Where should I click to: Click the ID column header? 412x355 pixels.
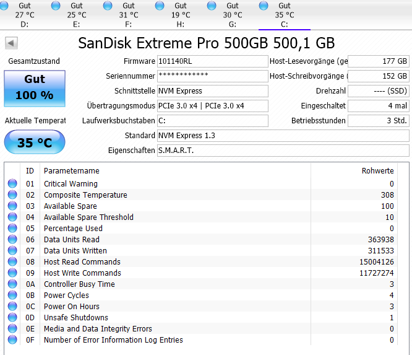click(x=30, y=171)
